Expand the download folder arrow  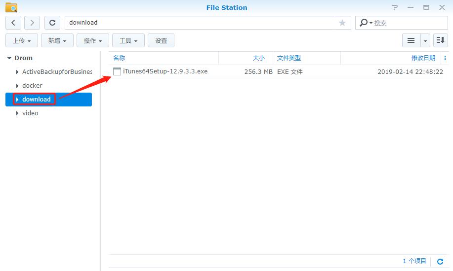17,100
